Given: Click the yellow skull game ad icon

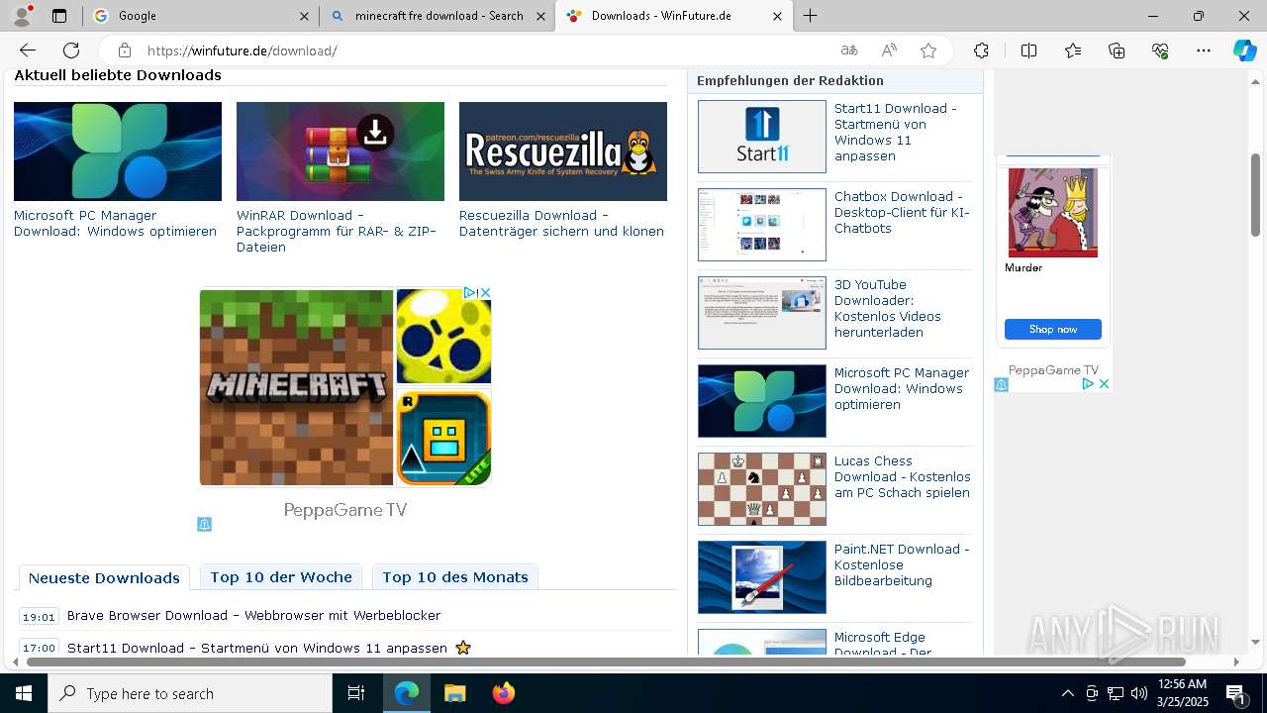Looking at the screenshot, I should pyautogui.click(x=443, y=336).
